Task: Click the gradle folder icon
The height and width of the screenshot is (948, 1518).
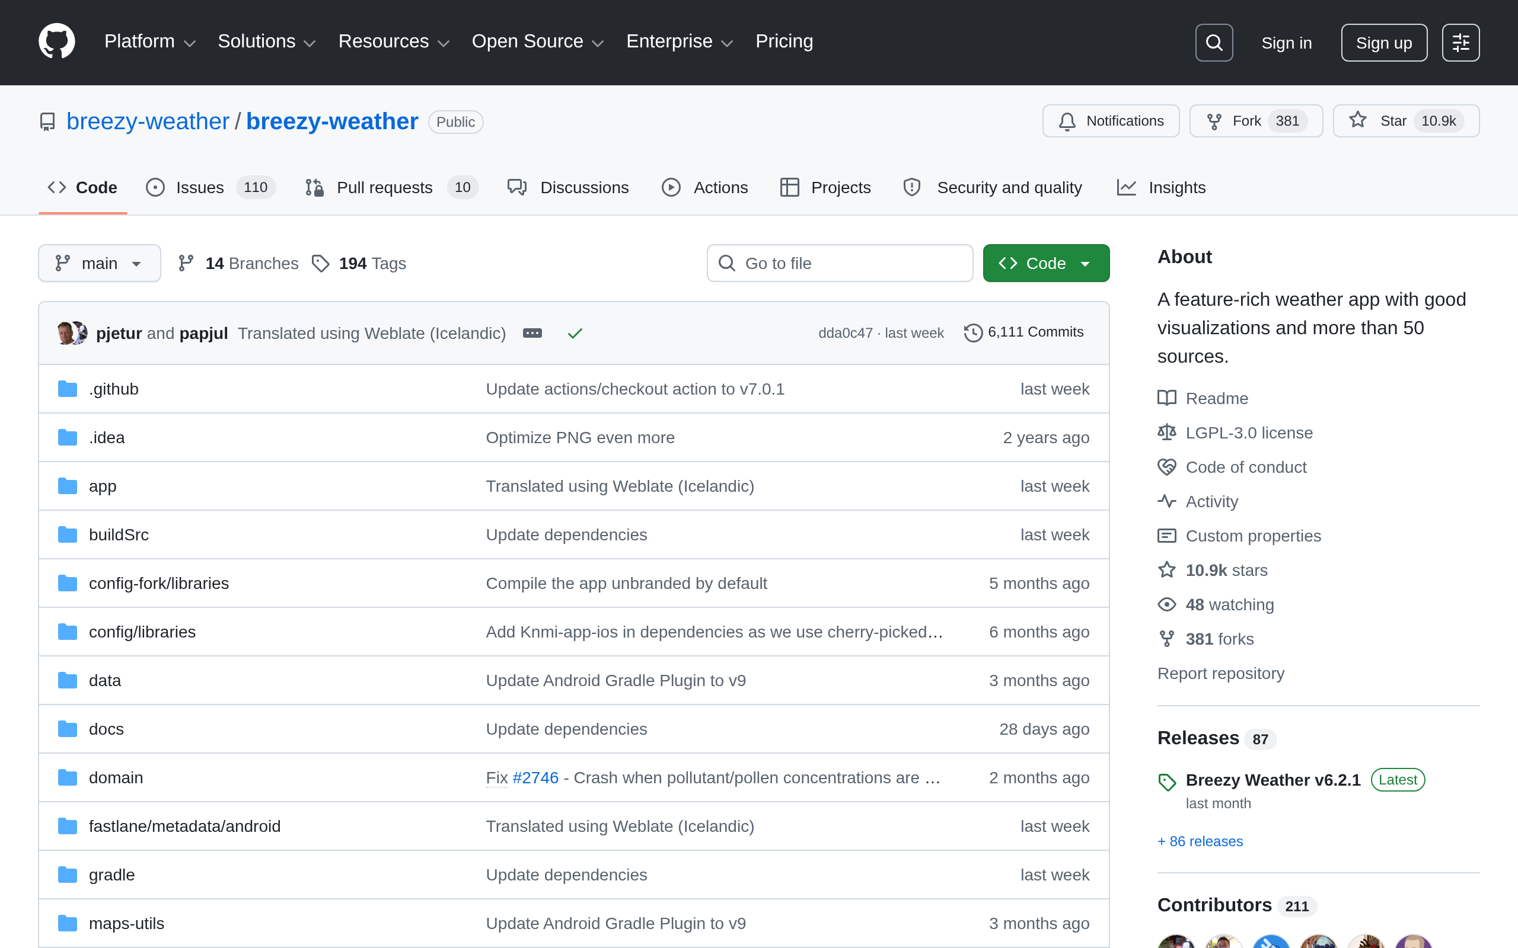Action: (x=67, y=875)
